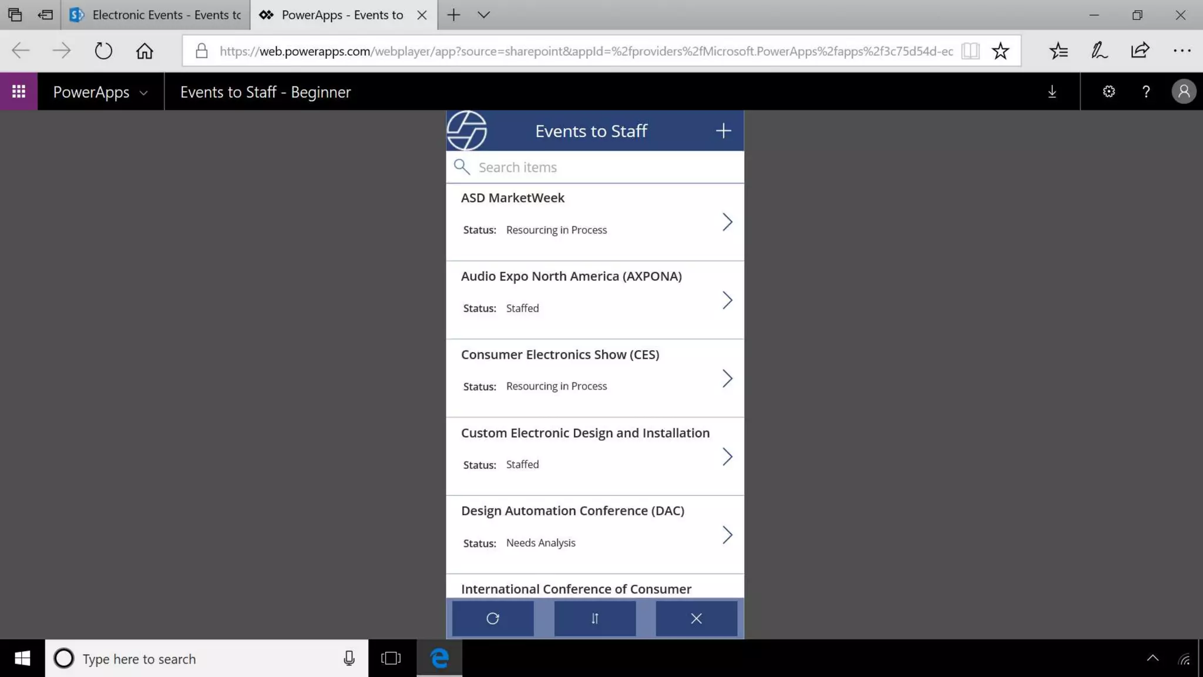Open Consumer Electronics Show (CES) chevron

727,378
